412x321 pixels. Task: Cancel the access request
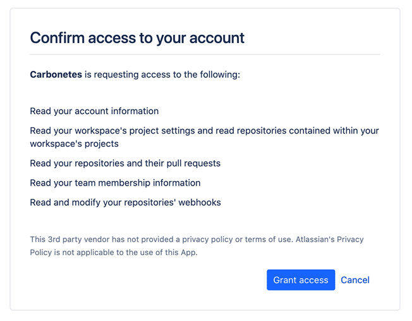tap(355, 280)
